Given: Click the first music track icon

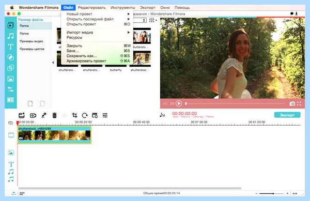Looking at the screenshot, I should tap(11, 172).
